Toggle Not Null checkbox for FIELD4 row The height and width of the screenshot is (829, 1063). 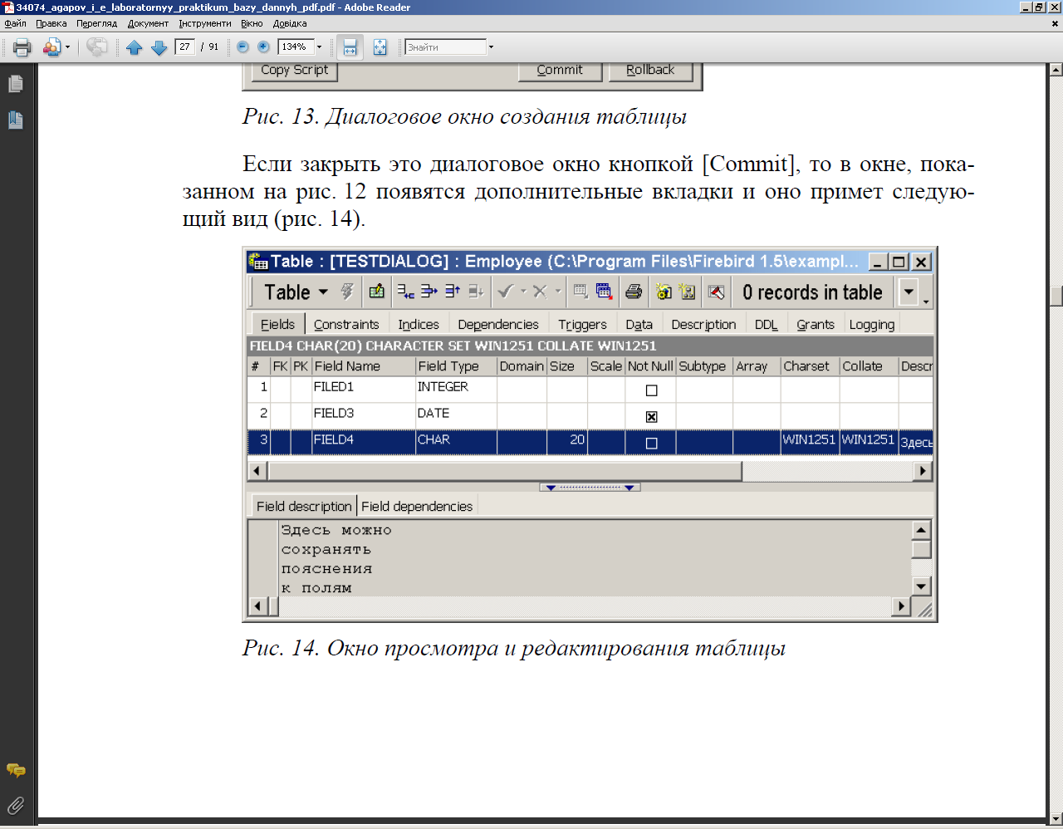click(652, 444)
